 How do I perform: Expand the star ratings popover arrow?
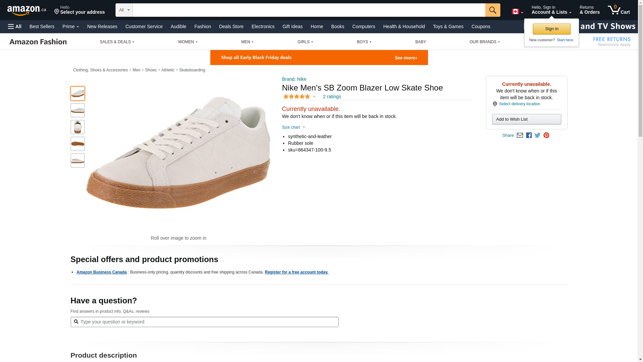click(314, 97)
